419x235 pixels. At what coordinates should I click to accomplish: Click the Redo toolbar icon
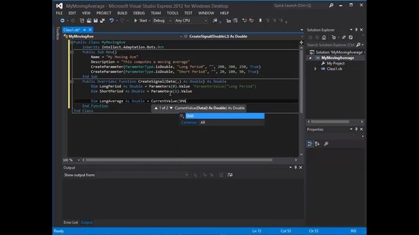(x=122, y=20)
